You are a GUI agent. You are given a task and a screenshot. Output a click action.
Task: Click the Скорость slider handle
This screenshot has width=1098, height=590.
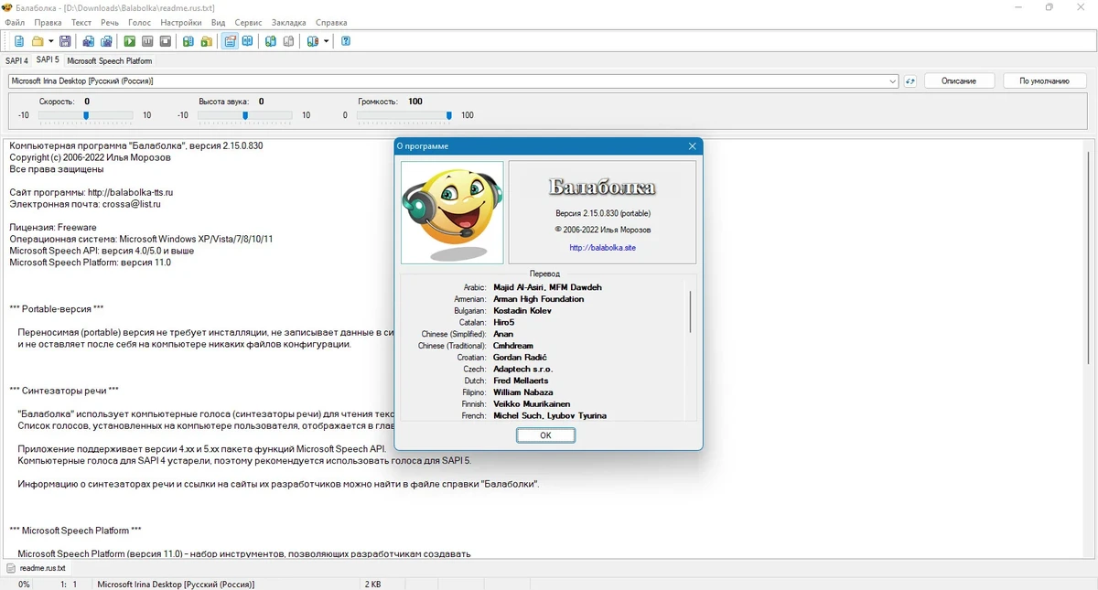tap(86, 115)
